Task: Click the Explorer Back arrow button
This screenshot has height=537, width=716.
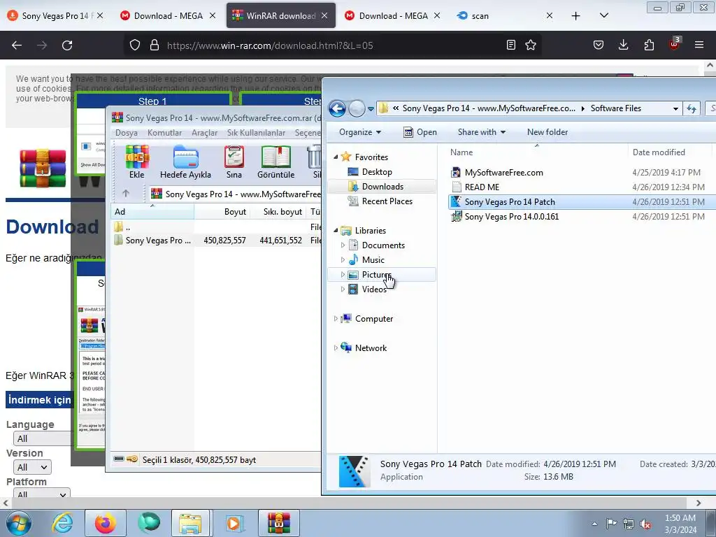Action: tap(338, 108)
